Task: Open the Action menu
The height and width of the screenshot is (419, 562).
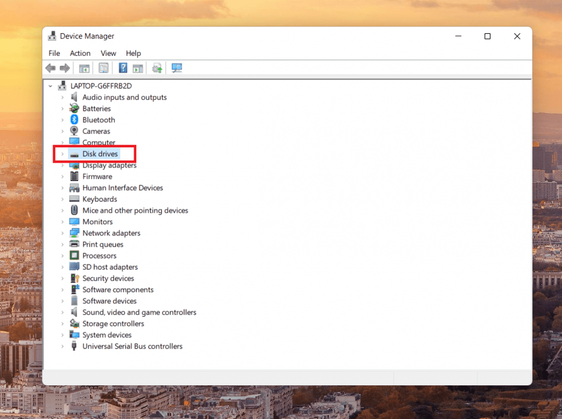Action: tap(80, 53)
